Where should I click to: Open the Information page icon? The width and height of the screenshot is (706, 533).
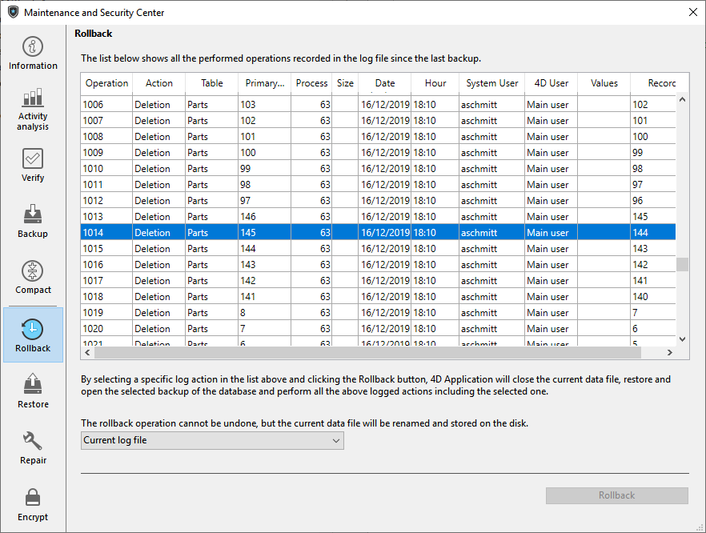click(x=33, y=47)
